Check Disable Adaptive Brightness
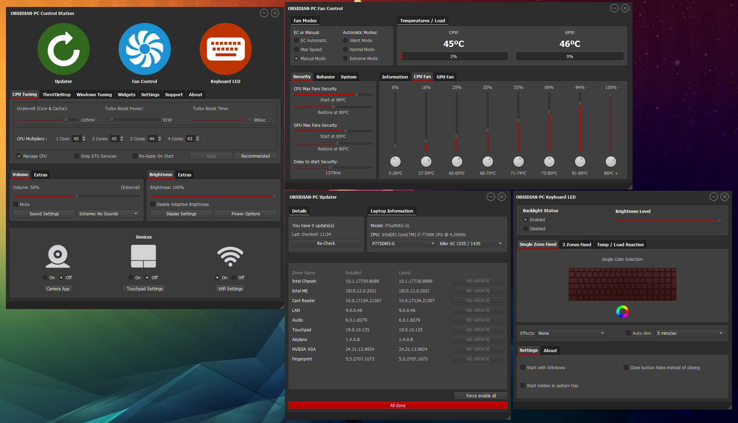Screen dimensions: 738x423 (x=153, y=204)
